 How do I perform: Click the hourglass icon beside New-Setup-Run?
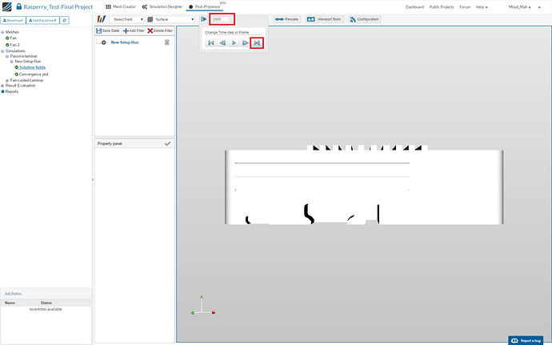click(x=167, y=42)
